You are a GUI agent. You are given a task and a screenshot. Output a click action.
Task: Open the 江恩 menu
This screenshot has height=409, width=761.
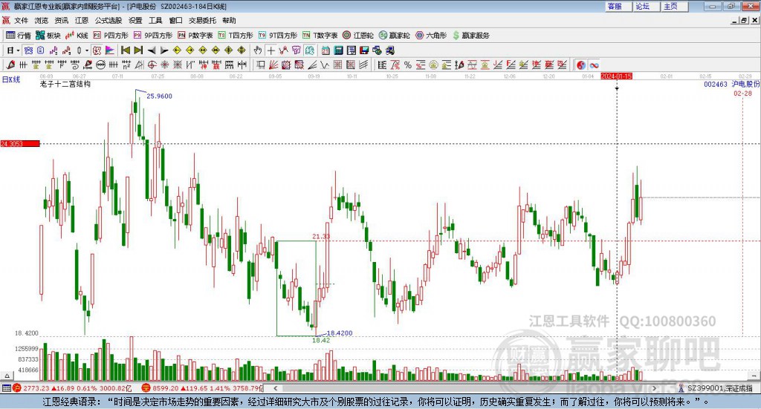[x=81, y=21]
